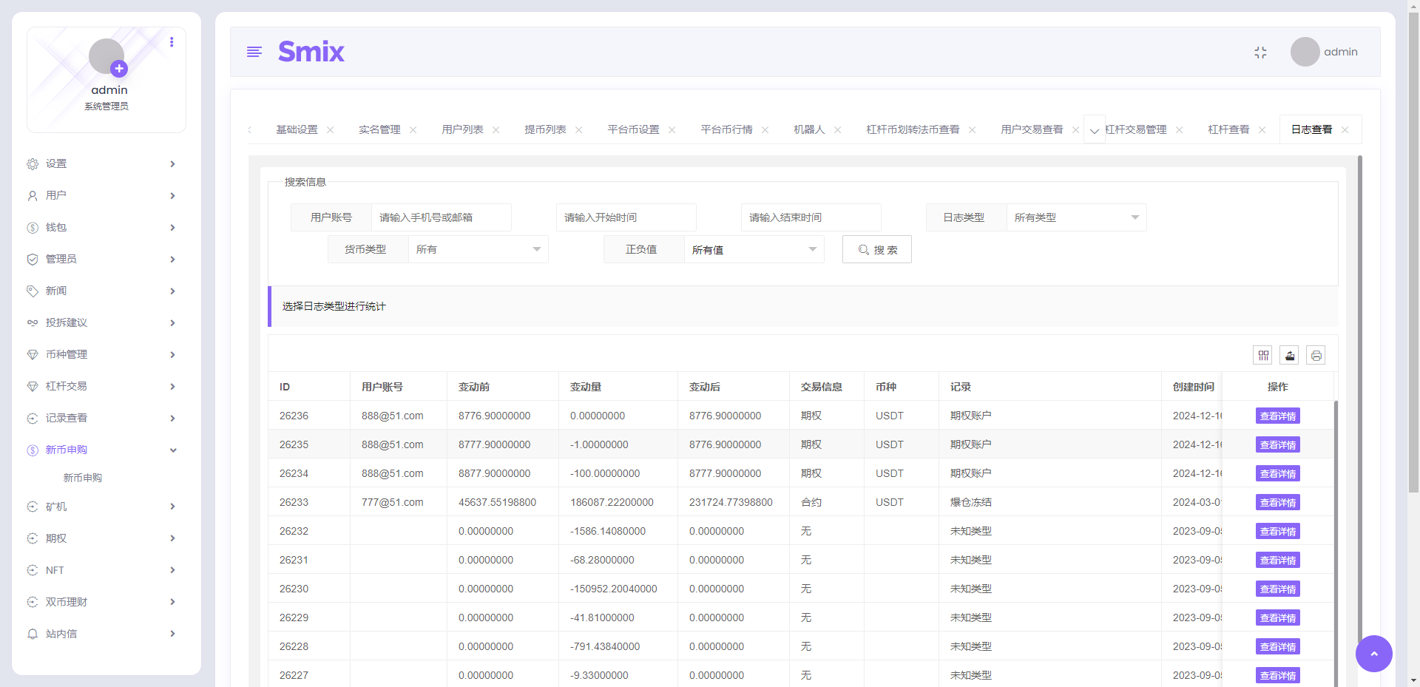Open the 正负值 value dropdown
Screen dimensions: 1420x687
tap(753, 249)
